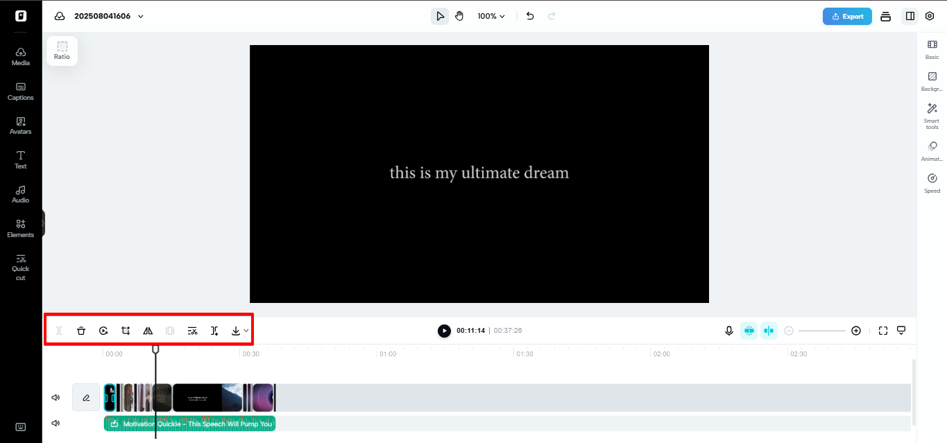Click the timeline vertical scrollbar

914,392
